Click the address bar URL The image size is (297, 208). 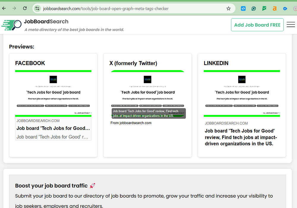point(106,9)
